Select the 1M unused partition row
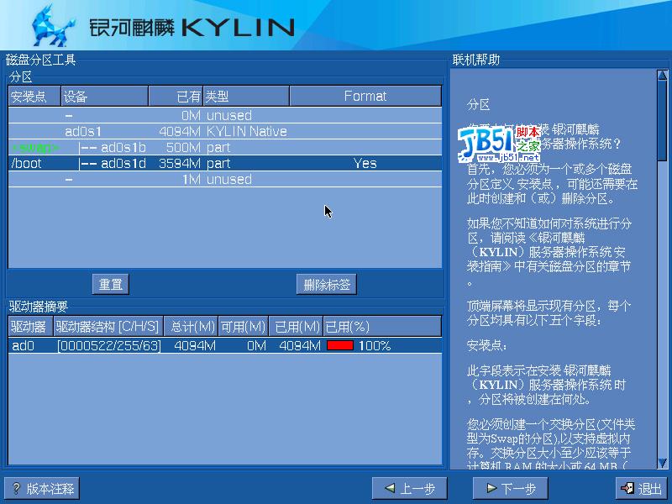Image resolution: width=672 pixels, height=504 pixels. click(225, 179)
